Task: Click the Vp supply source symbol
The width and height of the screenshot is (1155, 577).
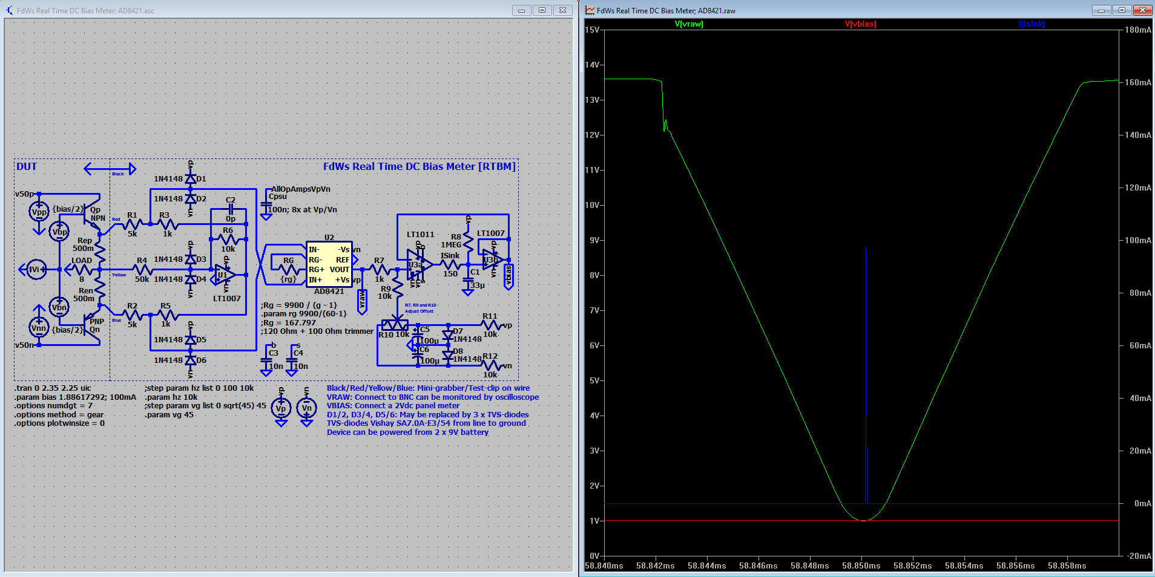Action: coord(281,408)
